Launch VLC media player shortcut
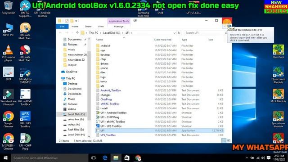The image size is (288, 162). pos(8,53)
